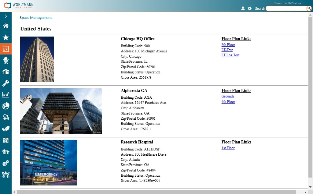313x194 pixels.
Task: Open the 6th Floor plan link
Action: pos(228,45)
